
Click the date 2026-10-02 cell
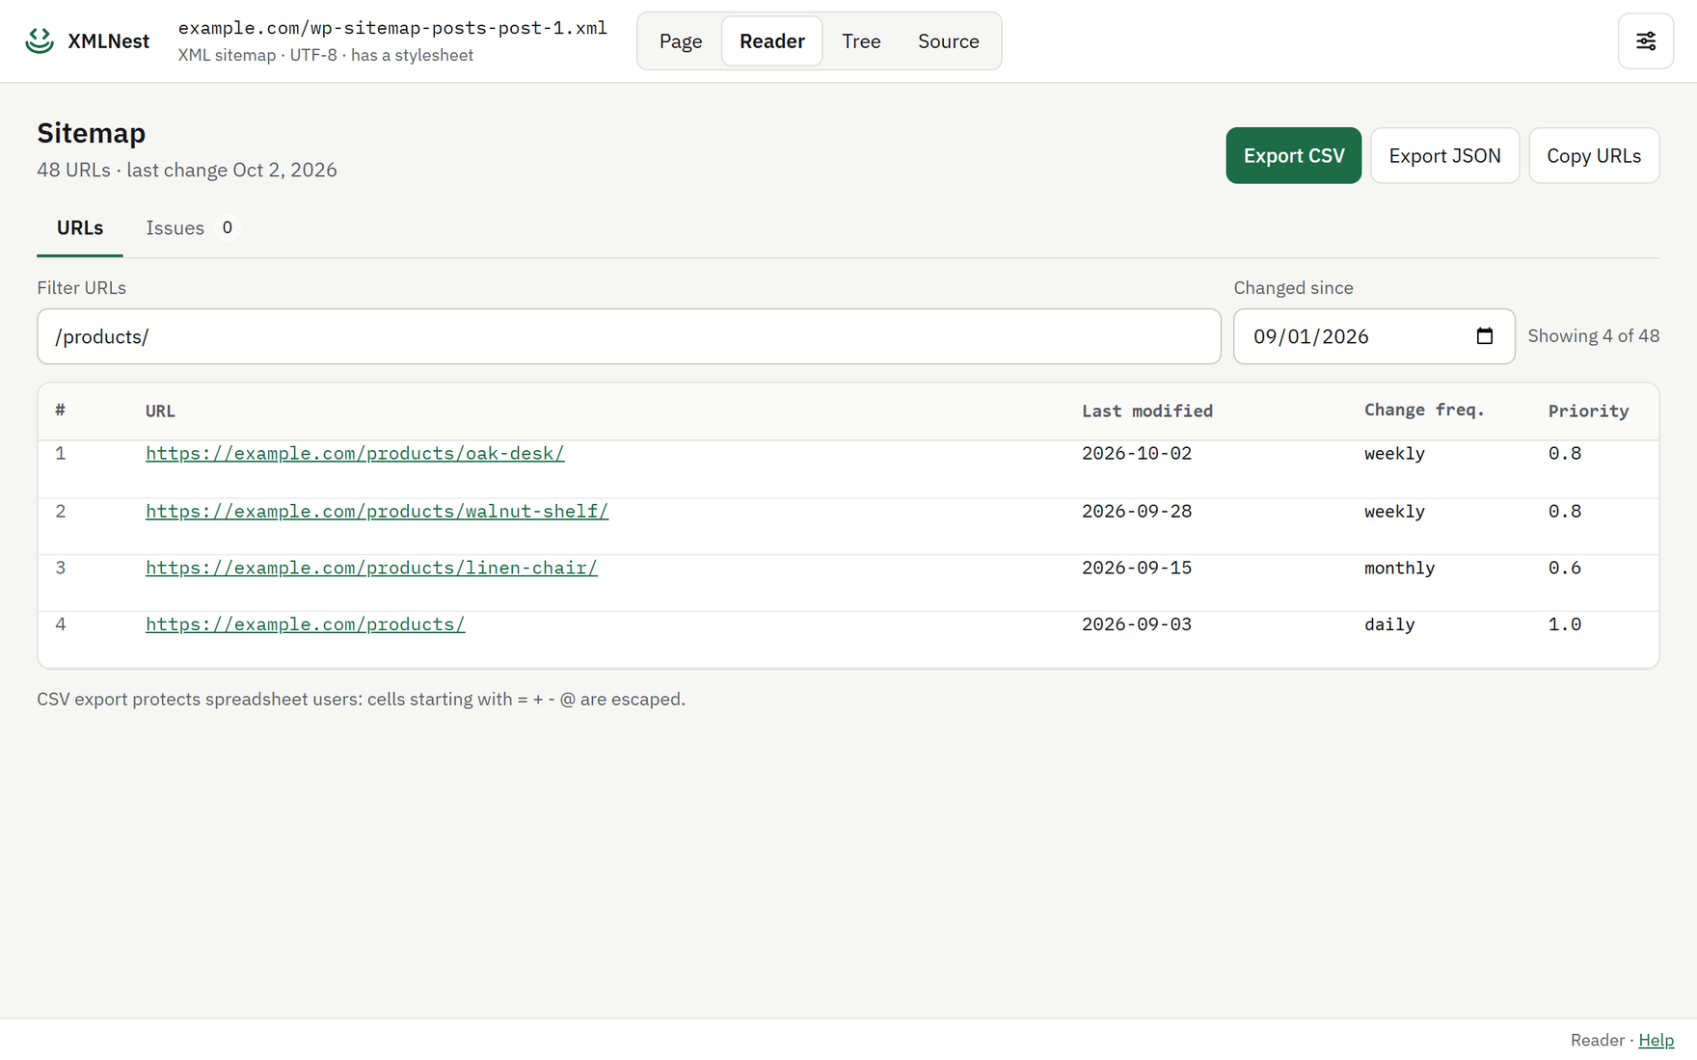point(1137,454)
